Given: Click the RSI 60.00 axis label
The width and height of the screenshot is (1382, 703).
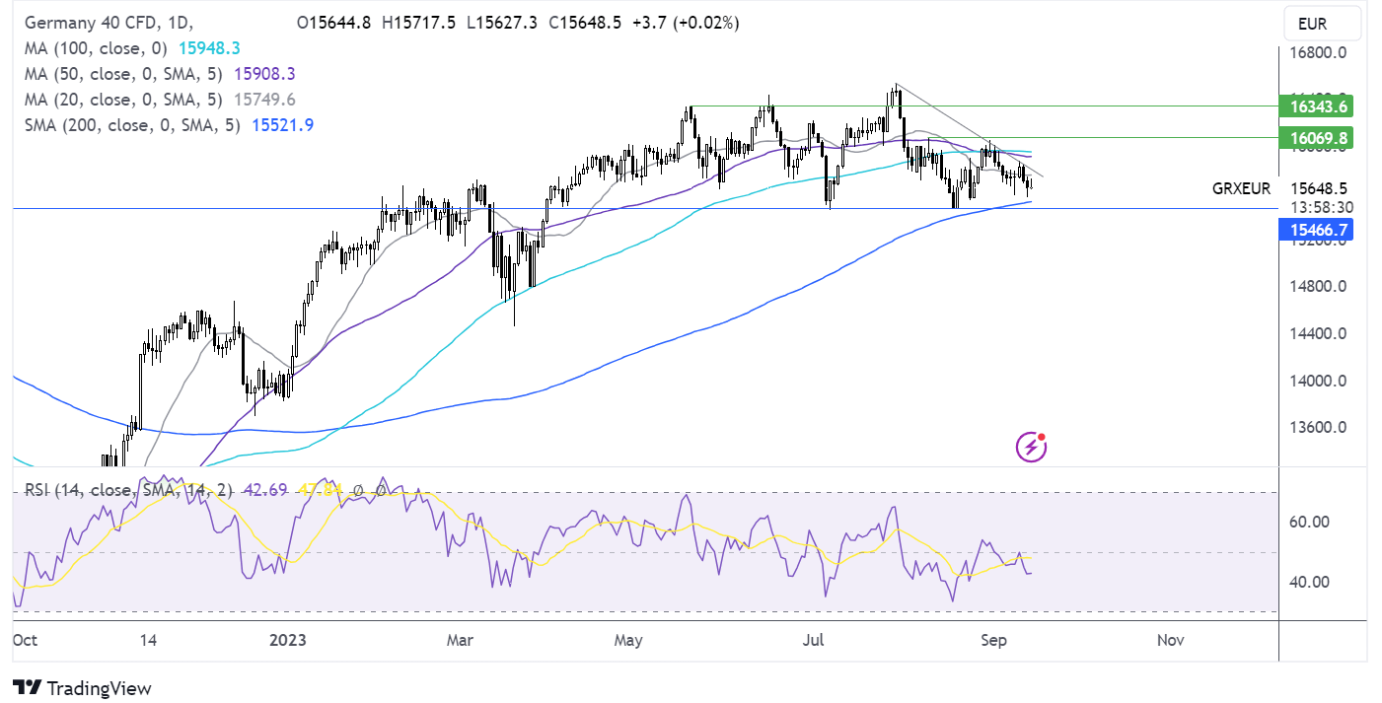Looking at the screenshot, I should pos(1309,522).
